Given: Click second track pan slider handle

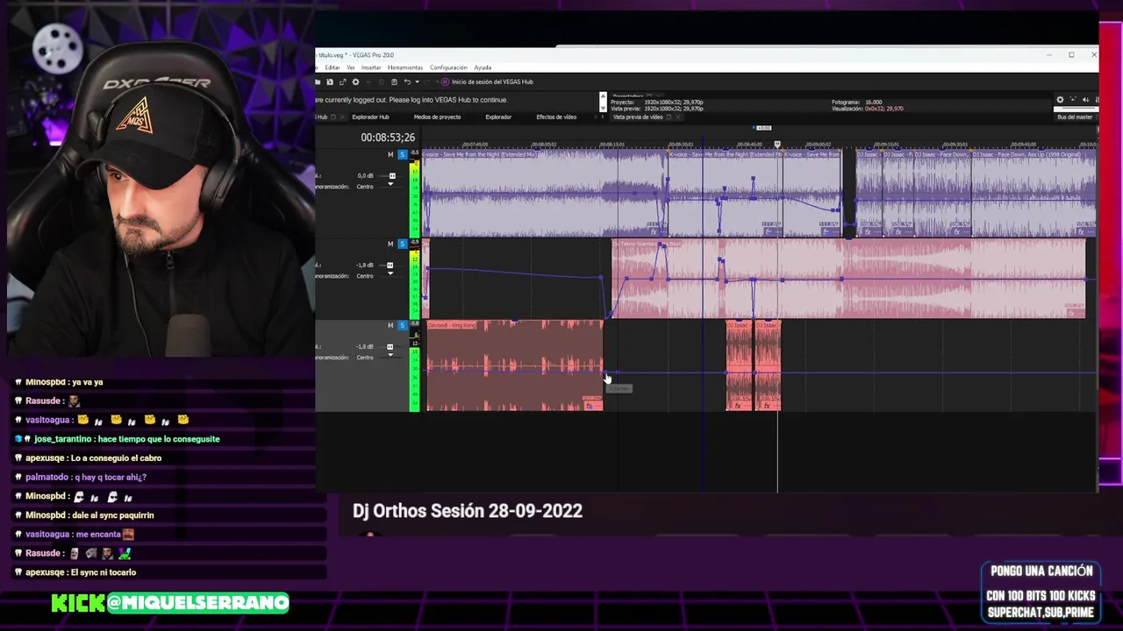Looking at the screenshot, I should [390, 275].
